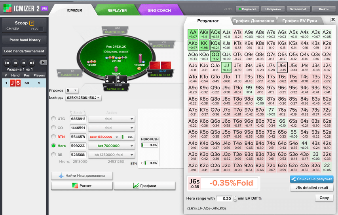
Task: Click the Графики button
Action: coord(144,186)
